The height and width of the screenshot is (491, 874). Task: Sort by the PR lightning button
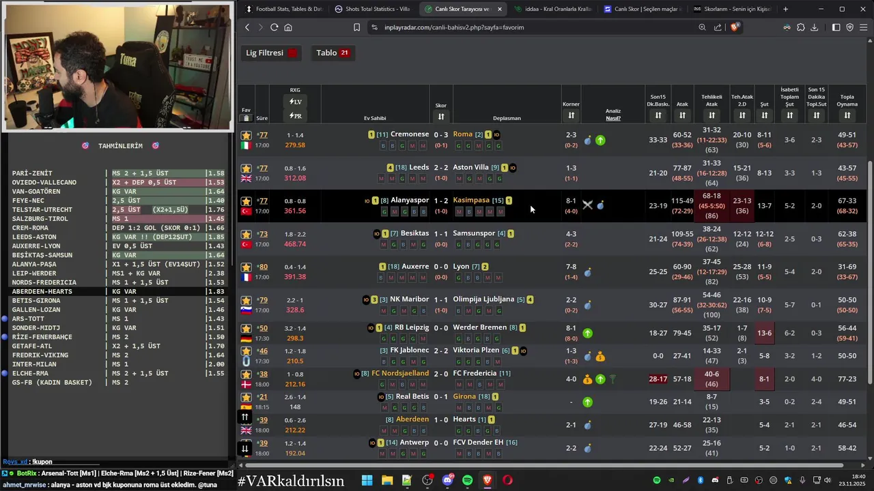(295, 116)
